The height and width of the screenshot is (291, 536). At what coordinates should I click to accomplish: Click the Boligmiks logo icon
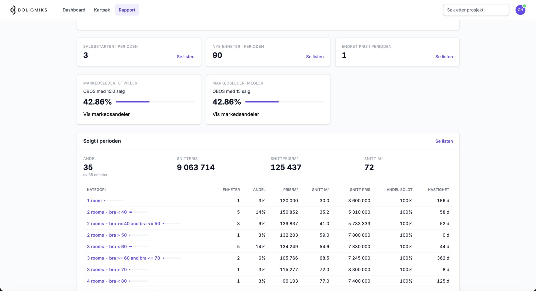[13, 10]
